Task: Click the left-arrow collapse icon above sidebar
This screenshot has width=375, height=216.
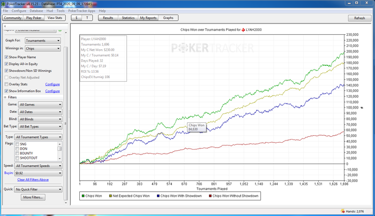Action: coord(5,26)
